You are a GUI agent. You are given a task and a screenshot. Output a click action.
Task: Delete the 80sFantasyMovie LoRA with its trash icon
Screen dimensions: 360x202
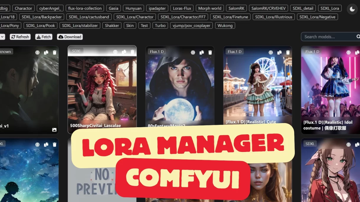[x=210, y=52]
